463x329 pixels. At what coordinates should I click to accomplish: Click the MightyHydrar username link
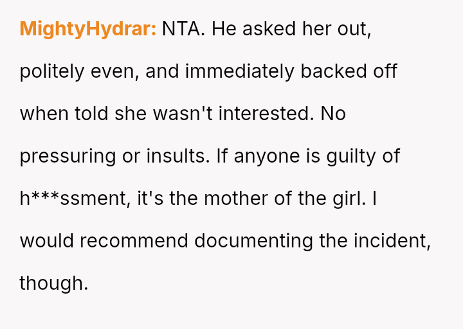click(x=87, y=29)
